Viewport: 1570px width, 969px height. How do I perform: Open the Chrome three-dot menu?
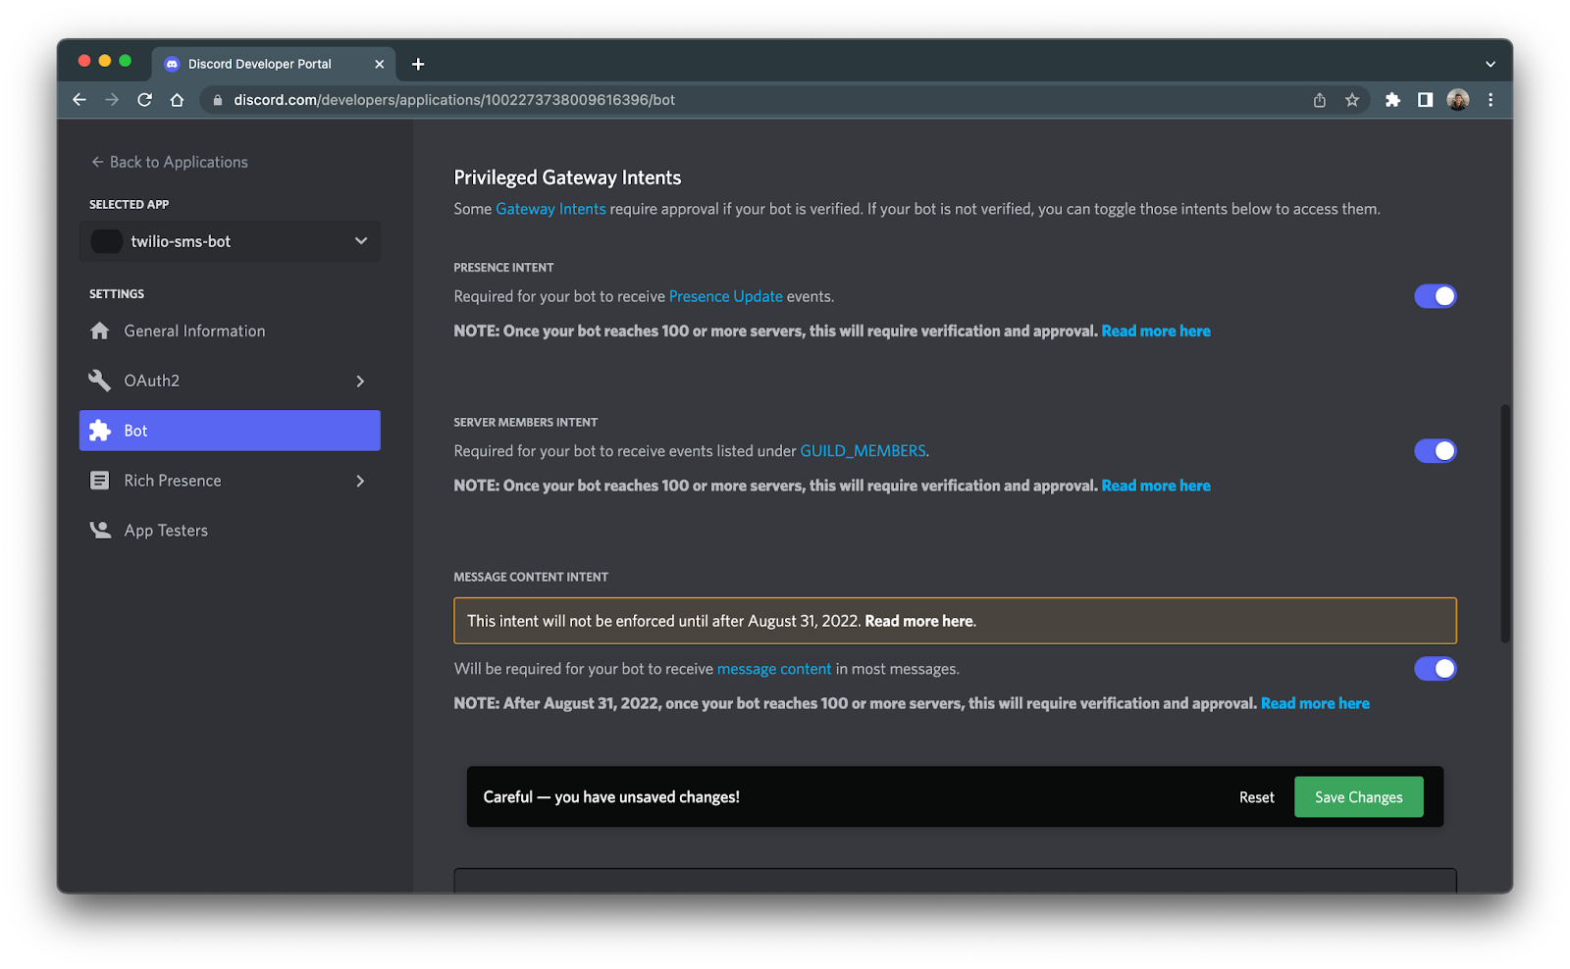pos(1491,100)
